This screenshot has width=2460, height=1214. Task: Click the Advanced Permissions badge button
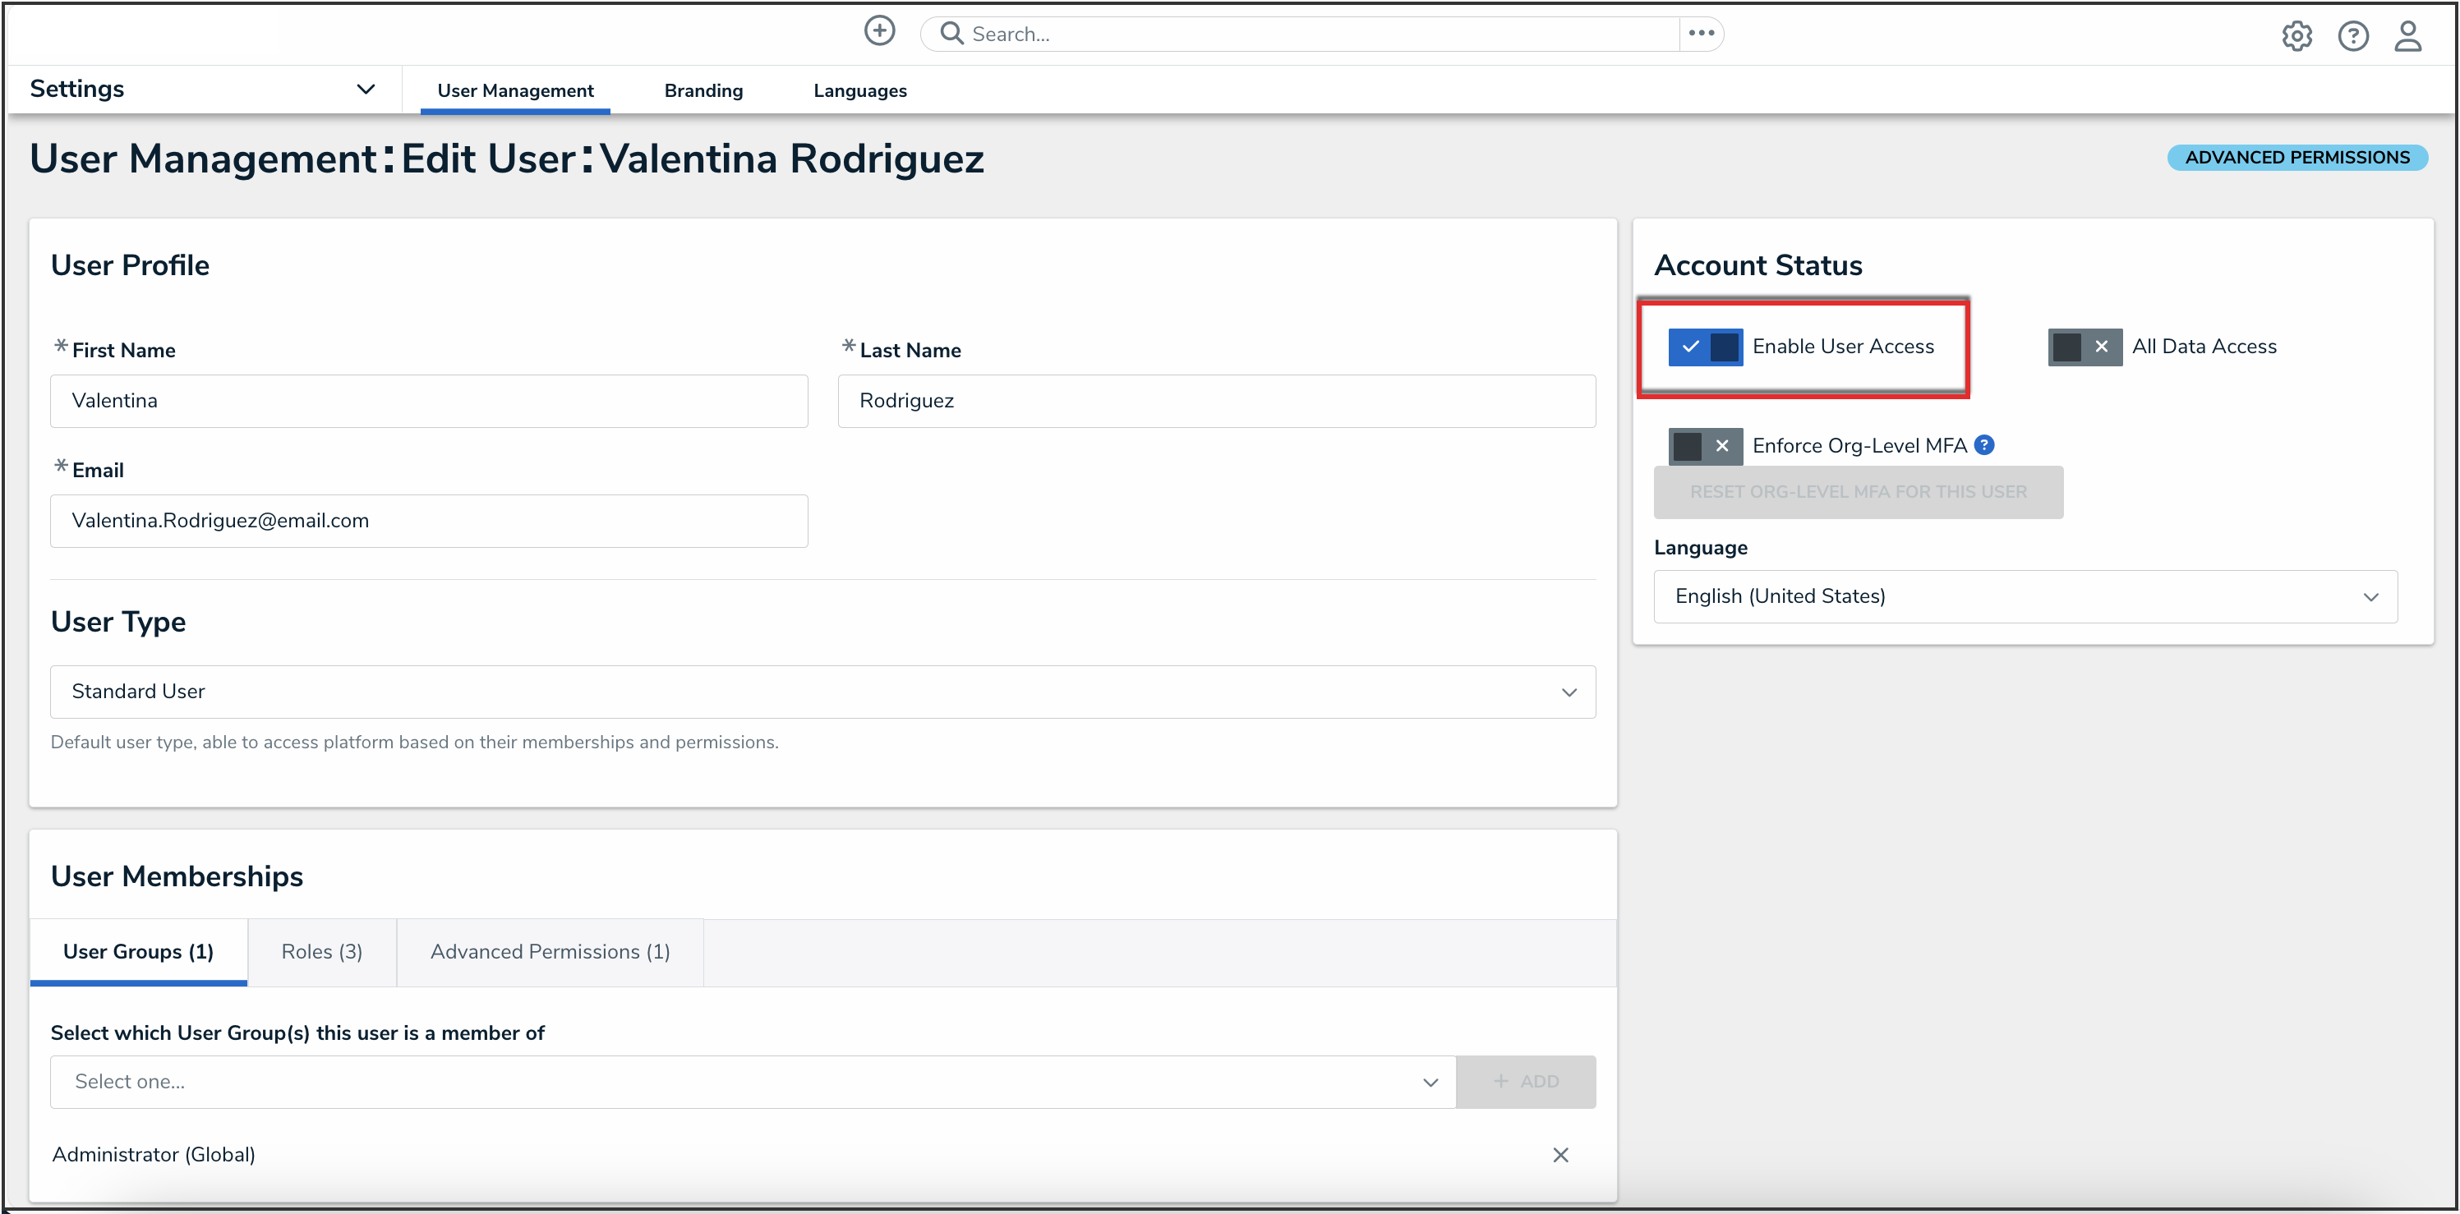pos(2296,158)
